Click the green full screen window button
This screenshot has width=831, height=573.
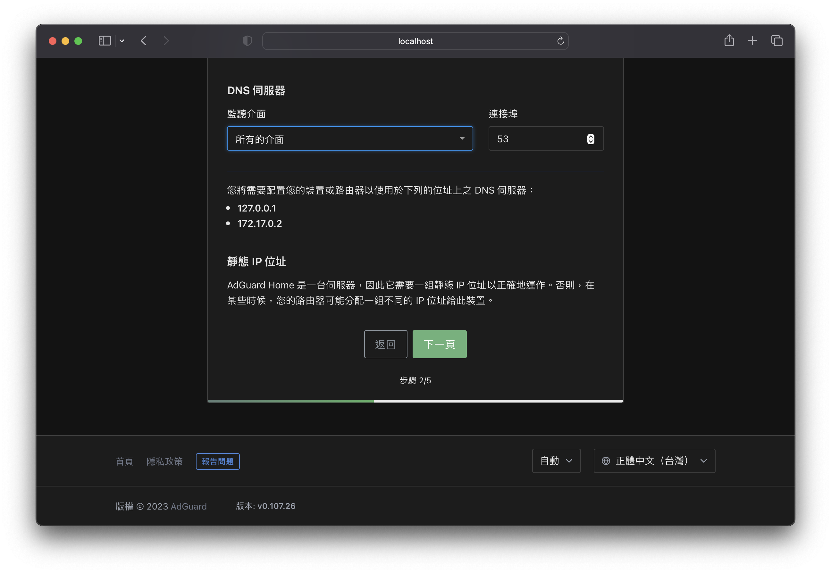coord(78,41)
